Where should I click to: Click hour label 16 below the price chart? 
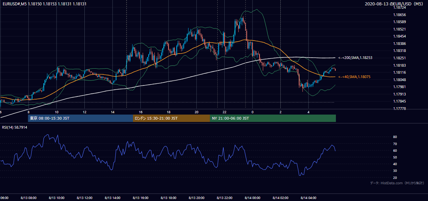coord(140,112)
